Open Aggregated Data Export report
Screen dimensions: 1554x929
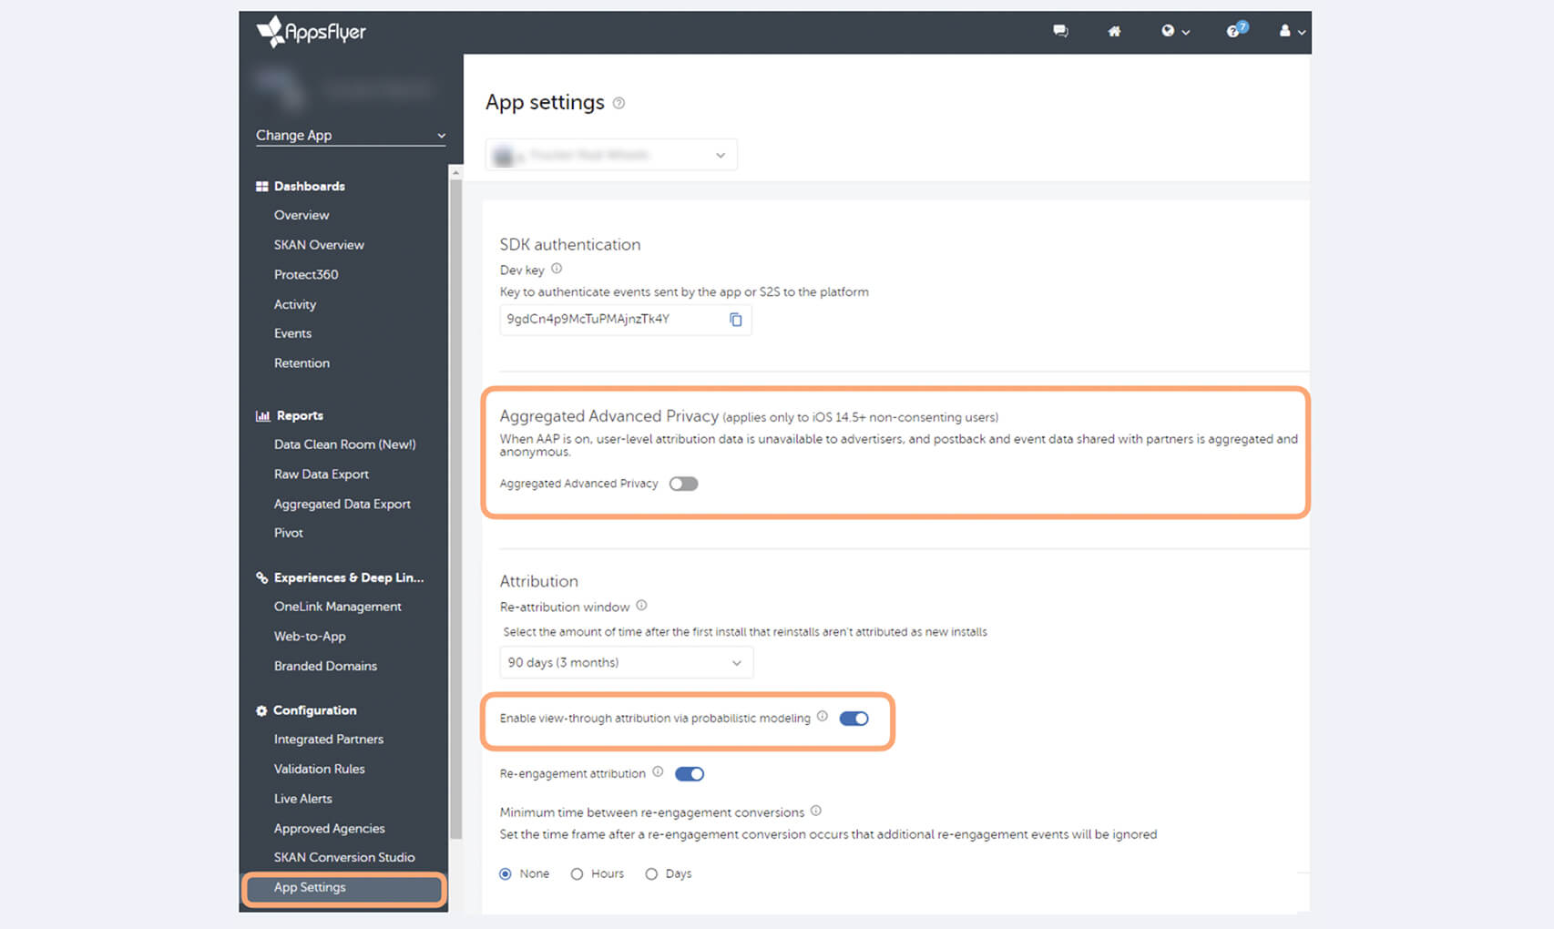click(342, 504)
